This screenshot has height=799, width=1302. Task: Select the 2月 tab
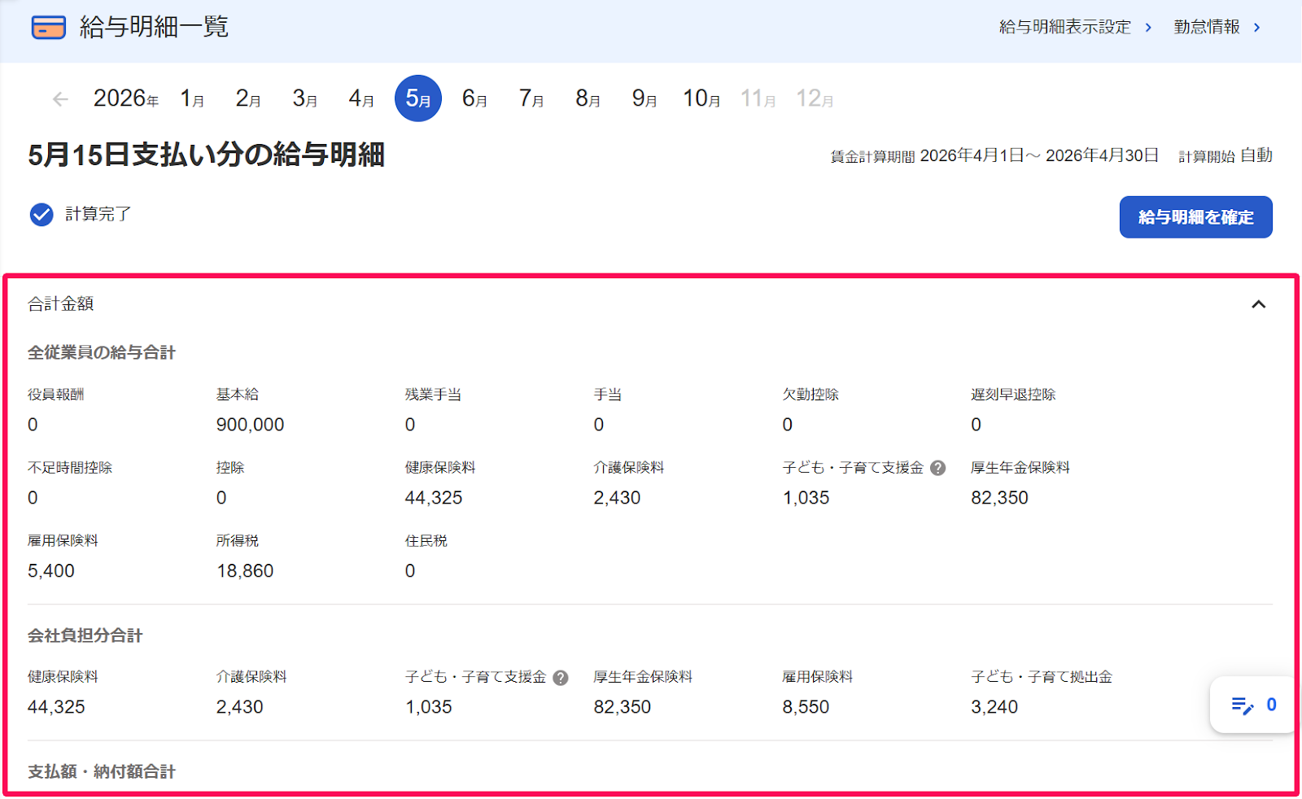(248, 99)
